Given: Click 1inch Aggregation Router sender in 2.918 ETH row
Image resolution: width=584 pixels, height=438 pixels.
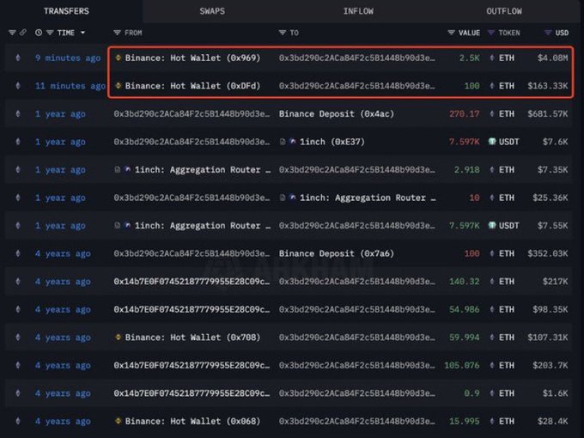Looking at the screenshot, I should coord(203,169).
